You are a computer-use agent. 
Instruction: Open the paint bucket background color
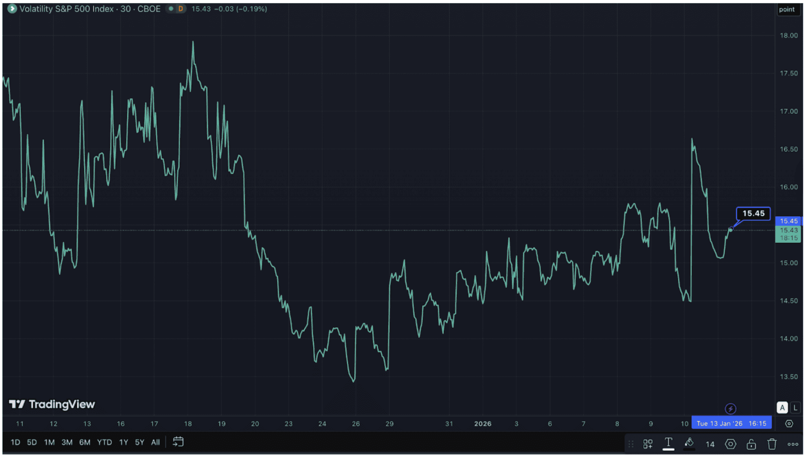pyautogui.click(x=689, y=444)
